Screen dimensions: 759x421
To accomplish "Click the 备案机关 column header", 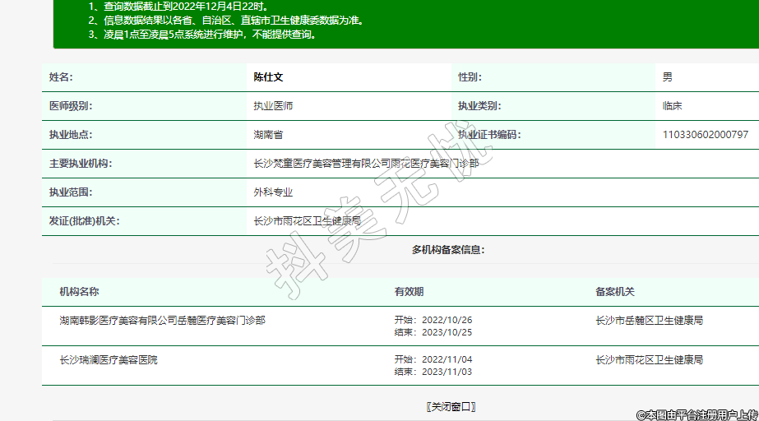I will [x=615, y=292].
